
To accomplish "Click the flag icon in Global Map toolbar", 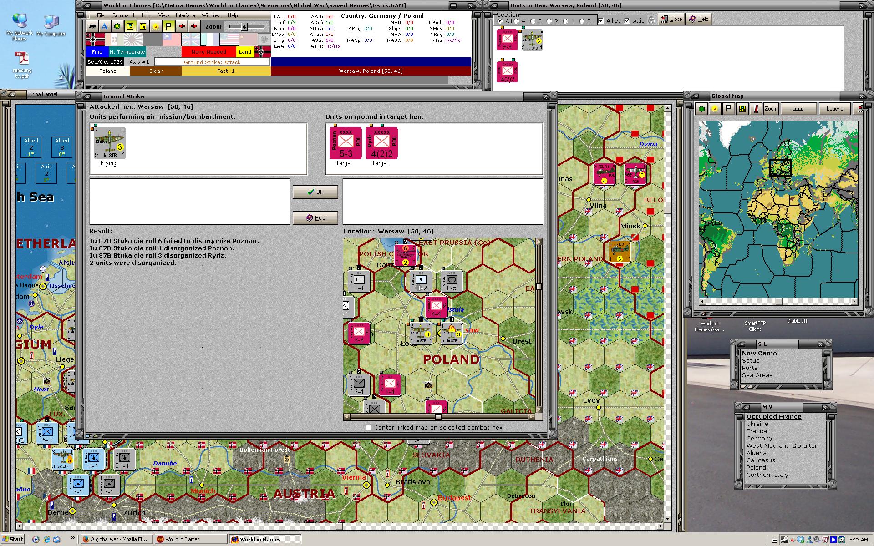I will [x=728, y=109].
